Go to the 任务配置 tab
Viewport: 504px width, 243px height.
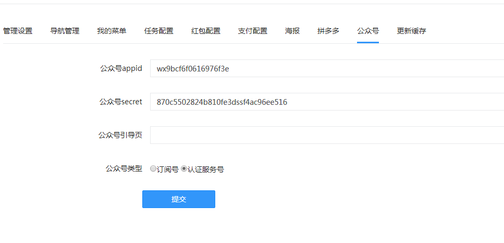pos(159,31)
